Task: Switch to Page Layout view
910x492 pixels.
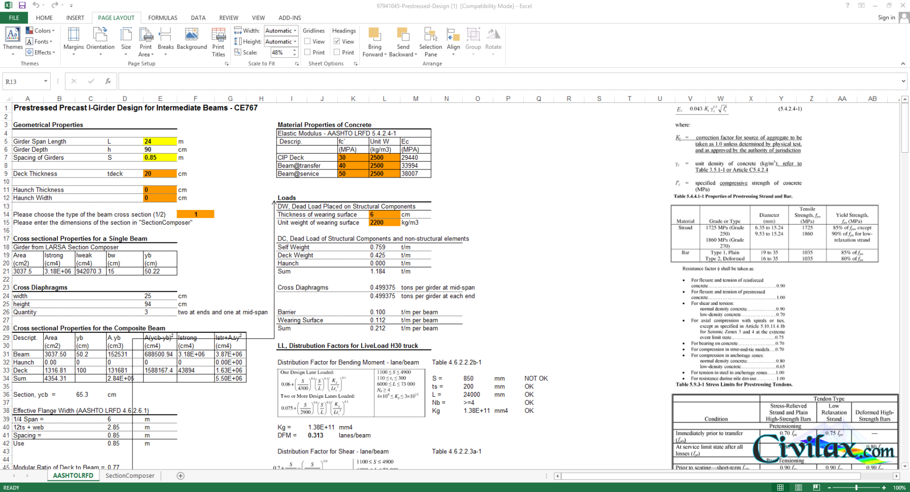Action: click(798, 487)
